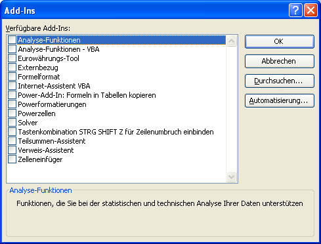The image size is (321, 244).
Task: Enable the Analyse-Funktionen checkbox
Action: (12, 40)
